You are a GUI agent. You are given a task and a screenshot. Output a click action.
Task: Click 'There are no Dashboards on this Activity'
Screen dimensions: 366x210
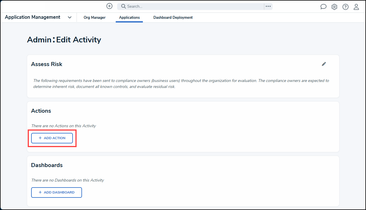click(67, 180)
